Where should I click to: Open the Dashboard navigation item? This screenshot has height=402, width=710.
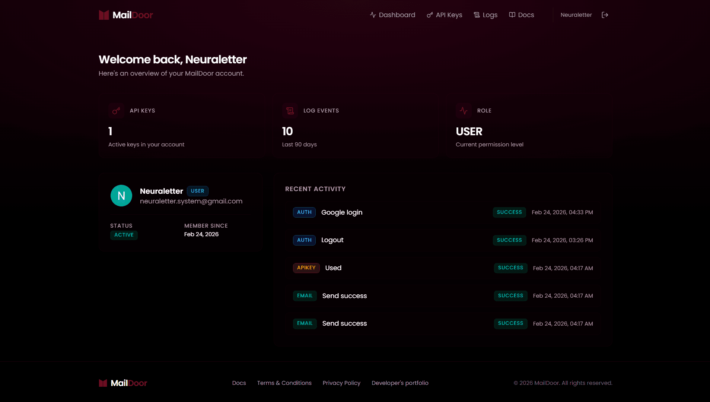pyautogui.click(x=392, y=15)
